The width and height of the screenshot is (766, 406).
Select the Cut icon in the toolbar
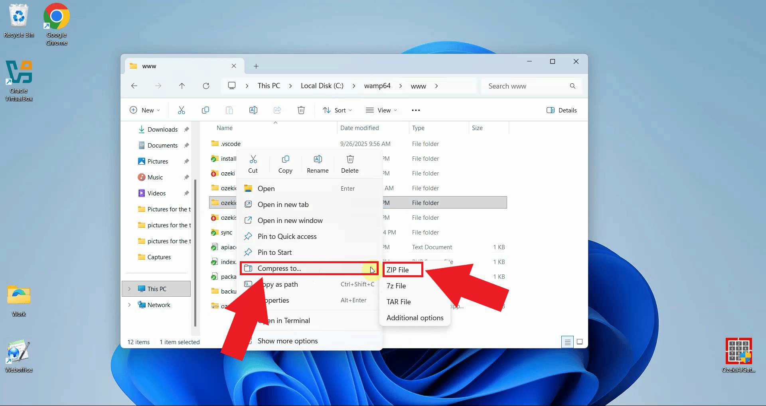182,110
